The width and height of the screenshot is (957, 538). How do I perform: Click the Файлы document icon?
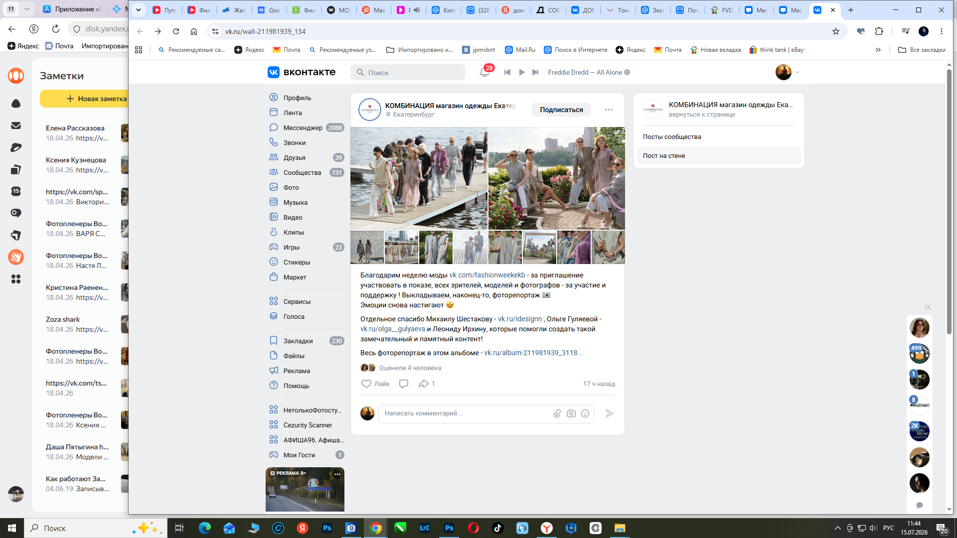[274, 356]
